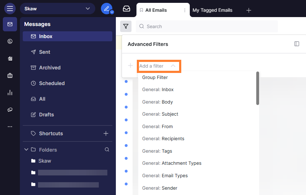Select General: Subject filter option
This screenshot has width=306, height=195.
(160, 114)
